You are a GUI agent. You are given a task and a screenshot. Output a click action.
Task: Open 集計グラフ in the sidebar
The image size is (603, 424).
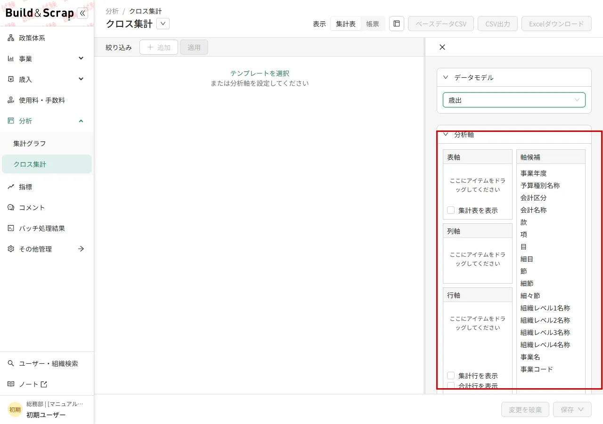47,144
